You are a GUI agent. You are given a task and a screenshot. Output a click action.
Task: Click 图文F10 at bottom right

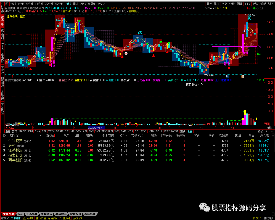[x=258, y=218]
